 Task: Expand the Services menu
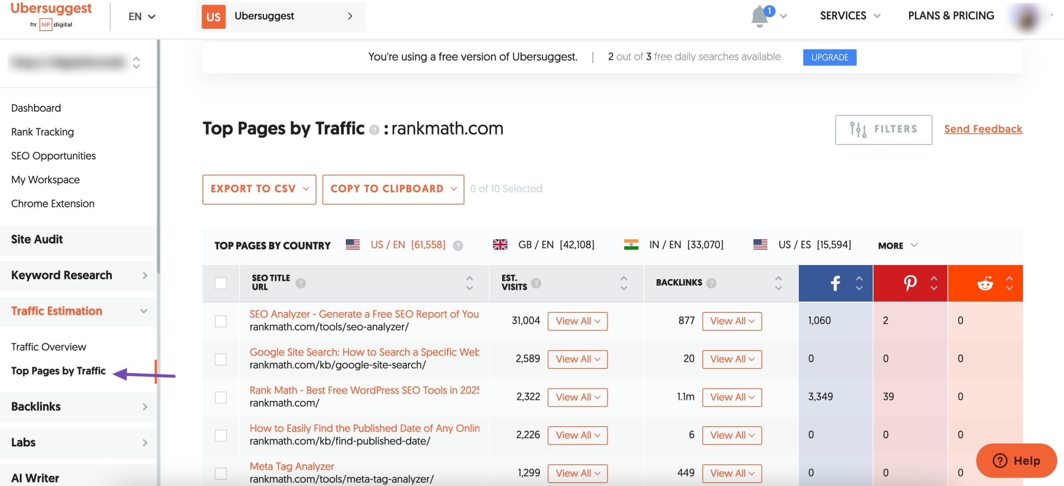(x=850, y=16)
